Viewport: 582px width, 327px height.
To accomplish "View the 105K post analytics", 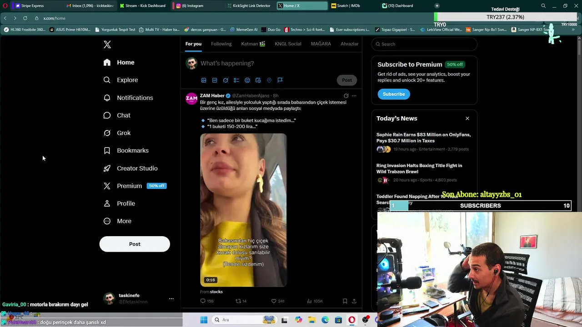I will (x=315, y=301).
